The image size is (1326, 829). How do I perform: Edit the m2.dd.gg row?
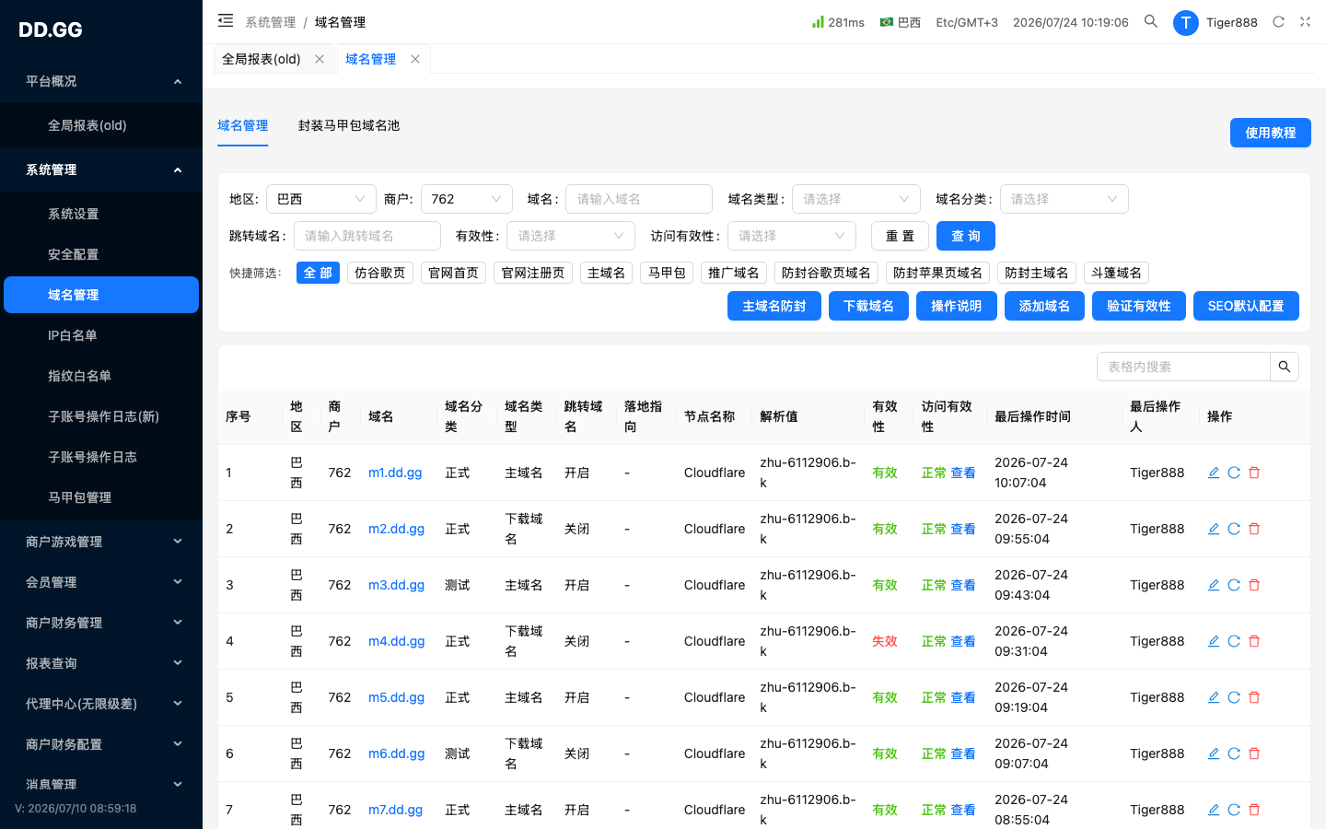(x=1214, y=529)
